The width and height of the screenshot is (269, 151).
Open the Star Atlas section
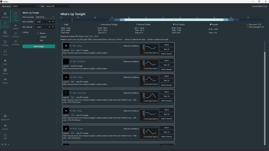5,15
